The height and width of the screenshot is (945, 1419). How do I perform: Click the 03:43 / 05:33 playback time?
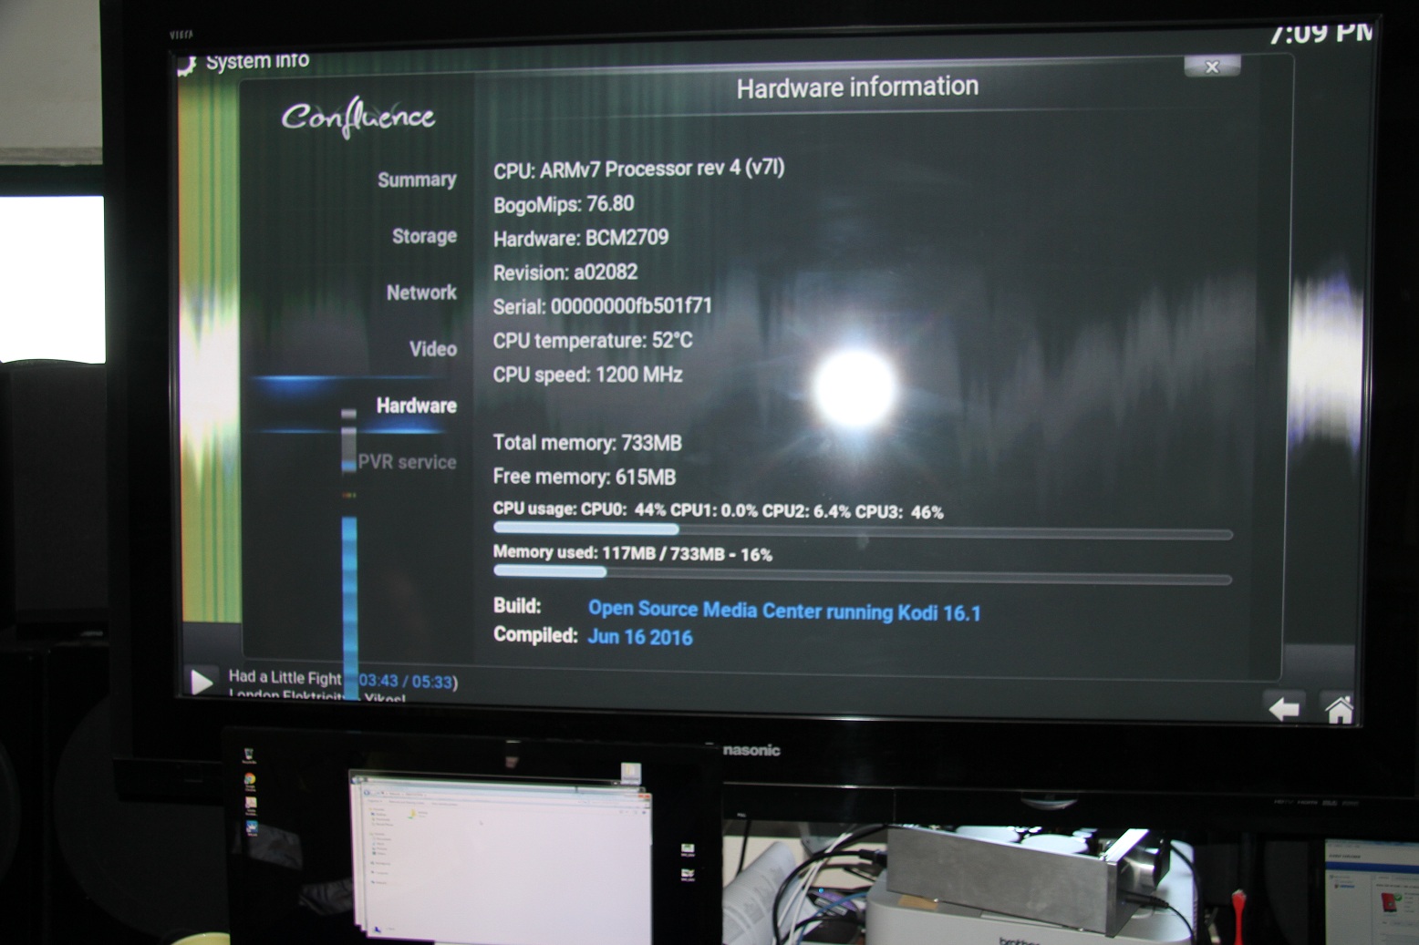(407, 682)
